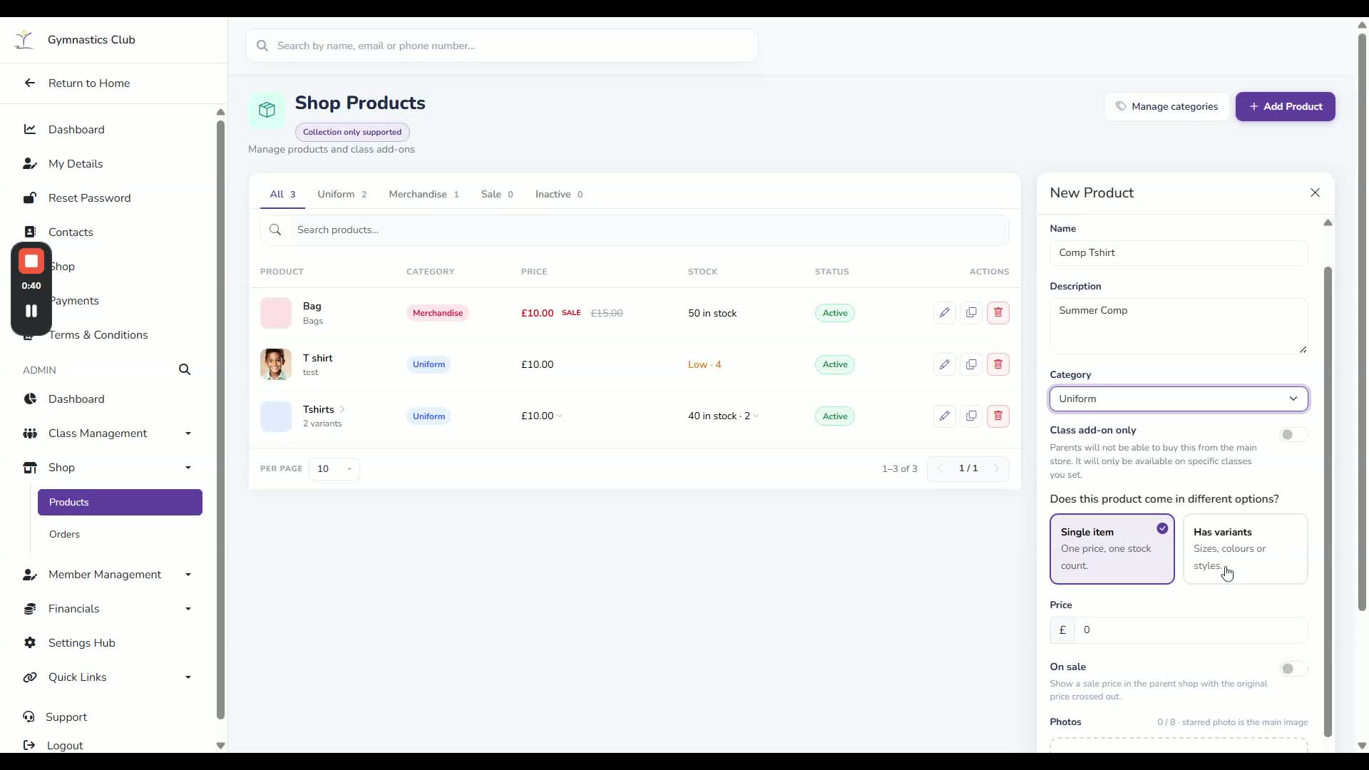Click the admin menu search magnifier icon

[185, 370]
